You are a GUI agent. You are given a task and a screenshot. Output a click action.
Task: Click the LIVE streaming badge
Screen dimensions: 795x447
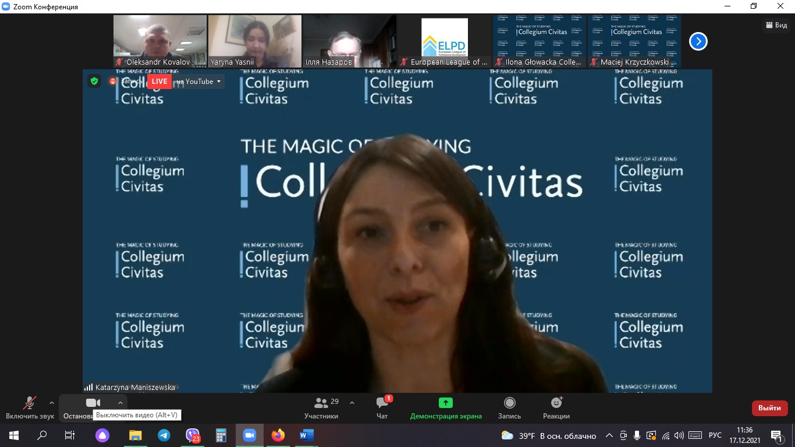click(159, 81)
